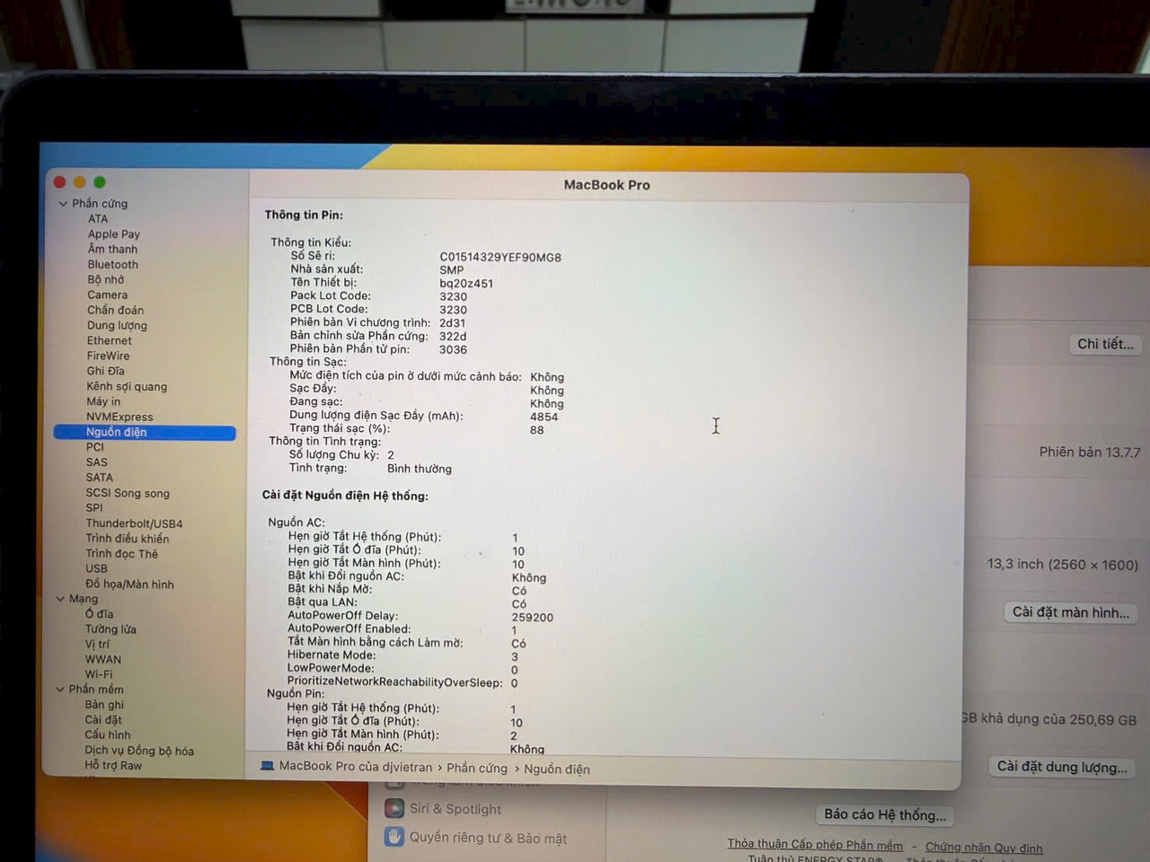Viewport: 1150px width, 862px height.
Task: Open Dịch vụ Đồng bộ hóa in sidebar
Action: [139, 751]
